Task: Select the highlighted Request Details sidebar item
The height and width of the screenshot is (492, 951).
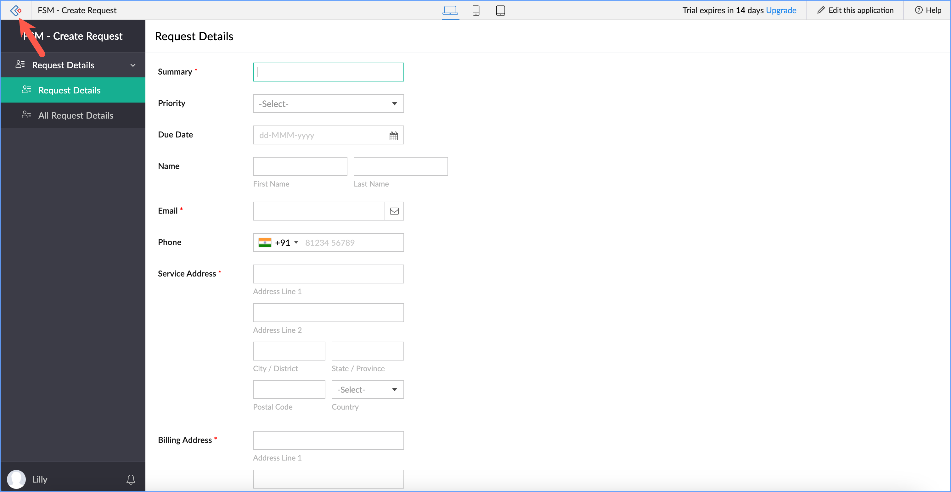Action: coord(69,90)
